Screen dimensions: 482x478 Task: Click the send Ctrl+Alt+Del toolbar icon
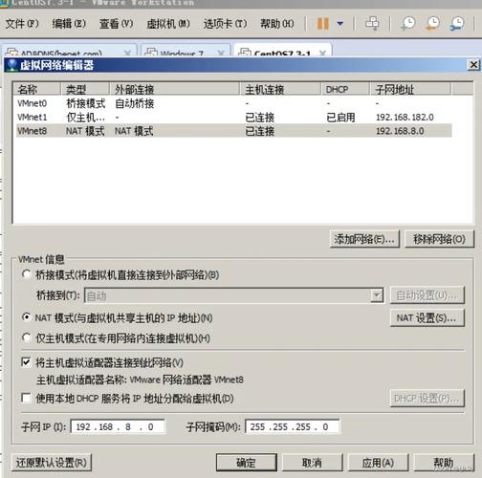coord(372,23)
